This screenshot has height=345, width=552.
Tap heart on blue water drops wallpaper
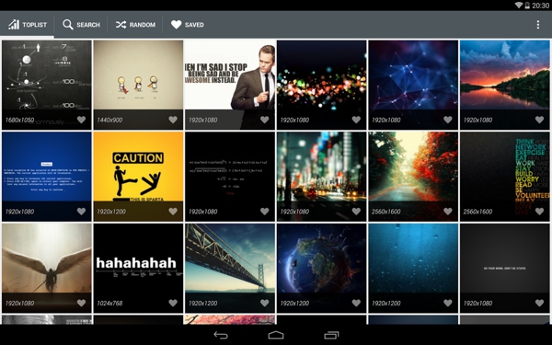[448, 303]
